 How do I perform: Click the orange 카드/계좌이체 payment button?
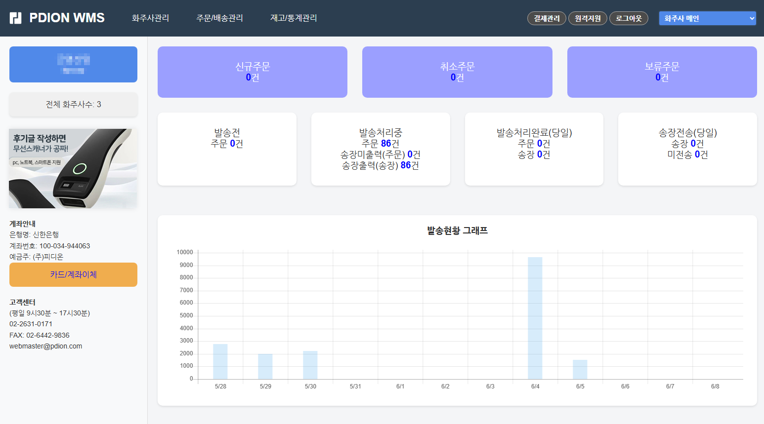[73, 274]
